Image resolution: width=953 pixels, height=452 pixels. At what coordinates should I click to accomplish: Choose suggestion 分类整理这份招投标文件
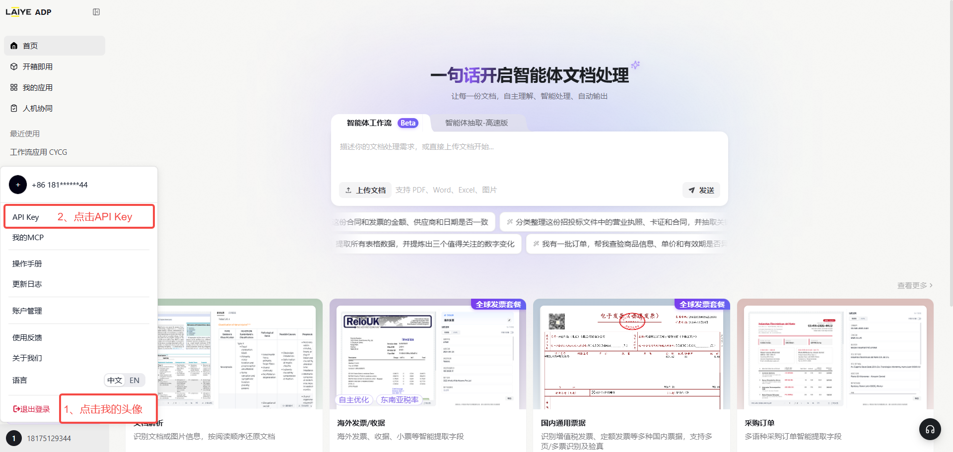pos(613,222)
